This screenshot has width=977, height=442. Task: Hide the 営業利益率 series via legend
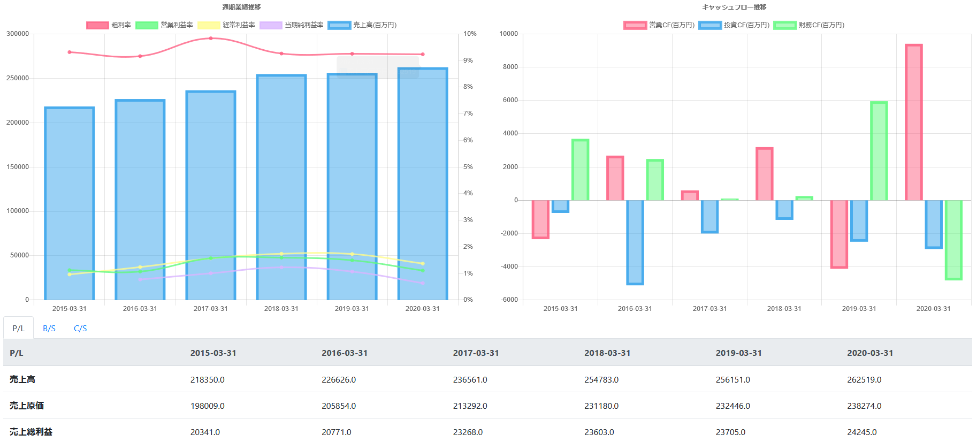tap(164, 25)
